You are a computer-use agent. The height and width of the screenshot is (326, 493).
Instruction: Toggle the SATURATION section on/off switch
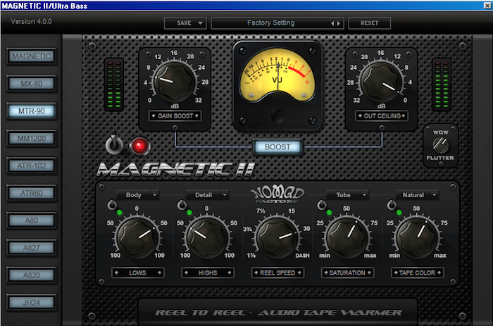[x=321, y=206]
